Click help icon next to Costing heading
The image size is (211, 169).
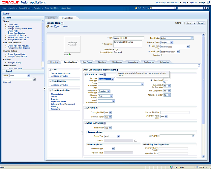97,108
